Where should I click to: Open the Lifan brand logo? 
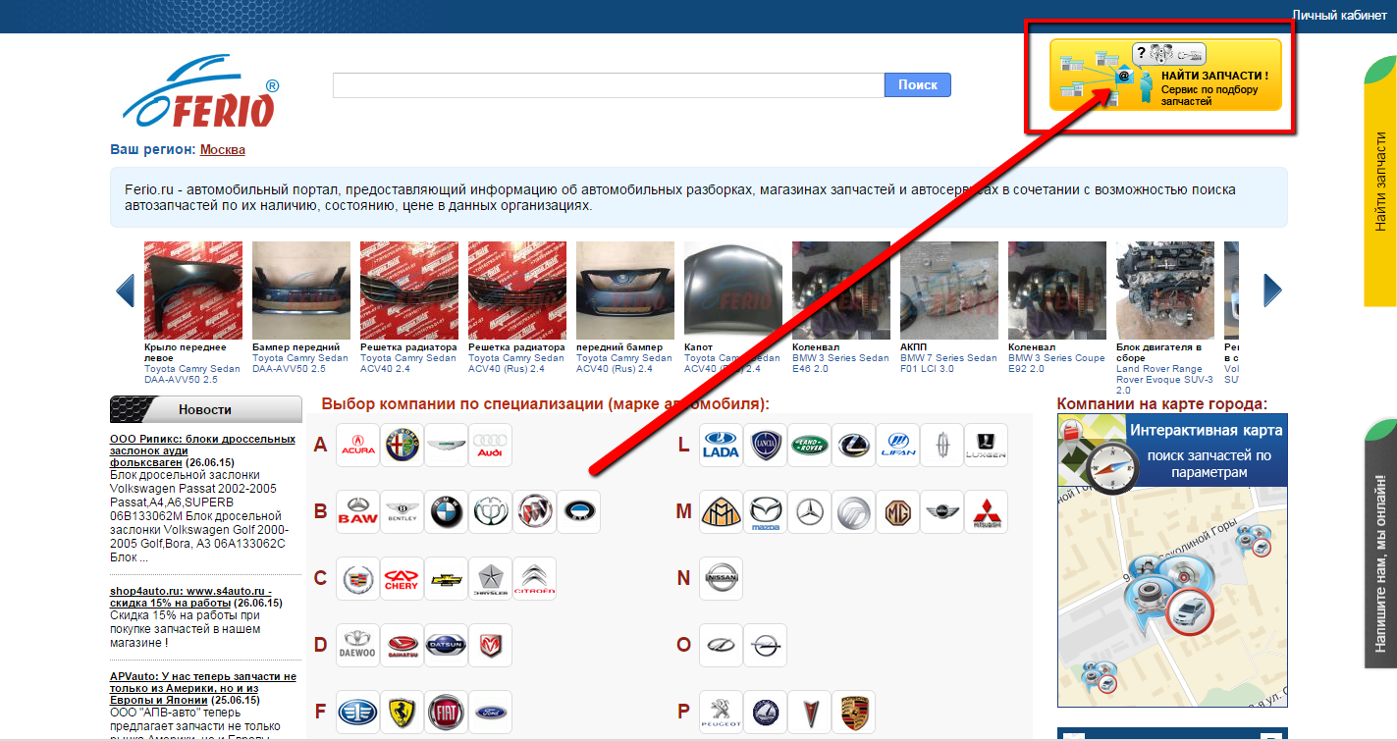pyautogui.click(x=898, y=446)
